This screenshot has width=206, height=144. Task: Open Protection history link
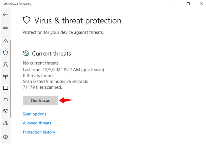[39, 132]
